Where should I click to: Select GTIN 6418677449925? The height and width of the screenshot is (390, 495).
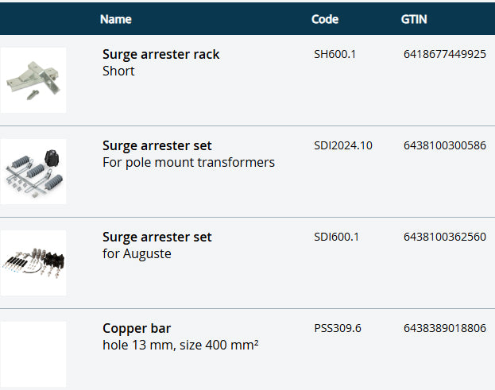click(445, 54)
